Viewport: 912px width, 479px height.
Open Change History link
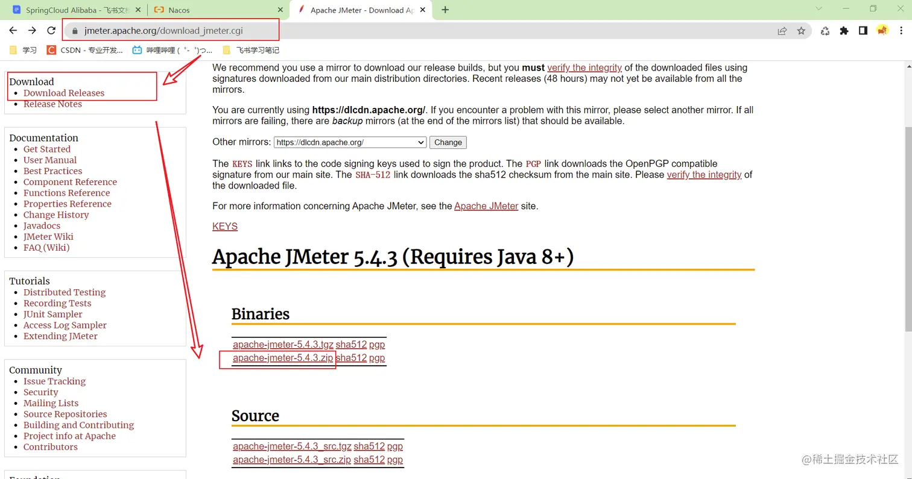pos(56,214)
